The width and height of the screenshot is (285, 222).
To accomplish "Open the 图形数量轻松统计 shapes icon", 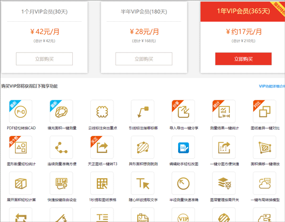I will [21, 147].
